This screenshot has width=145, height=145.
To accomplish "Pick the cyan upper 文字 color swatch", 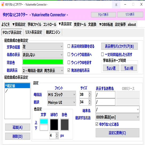I will [44, 122].
